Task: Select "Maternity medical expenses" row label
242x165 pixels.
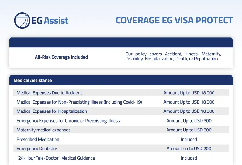Action: pyautogui.click(x=43, y=130)
